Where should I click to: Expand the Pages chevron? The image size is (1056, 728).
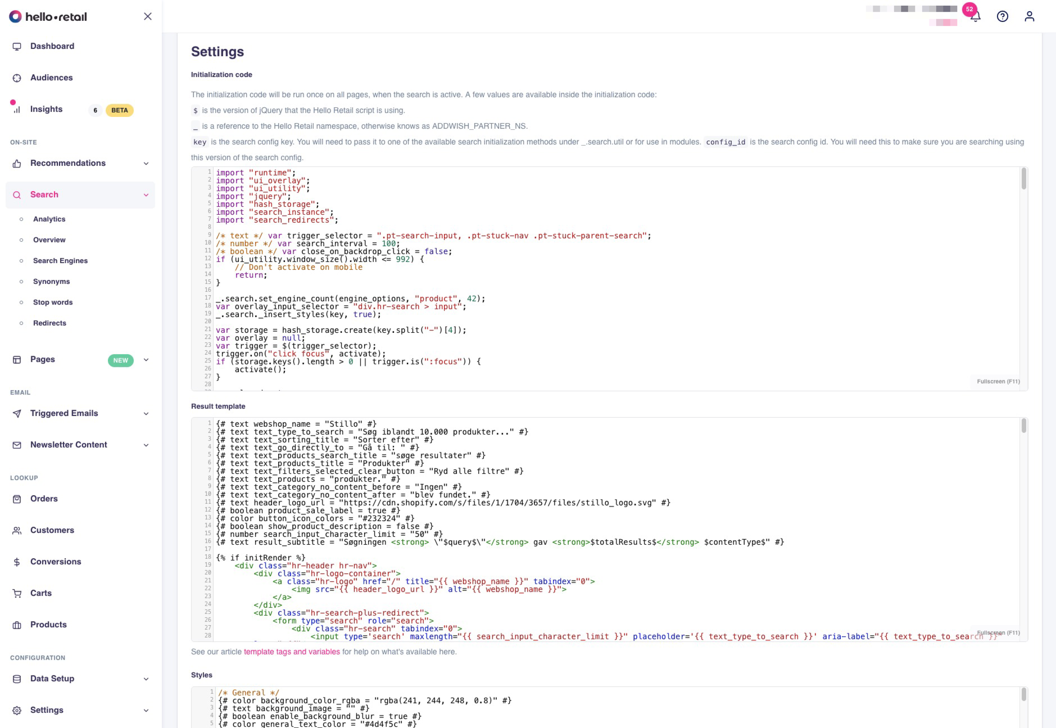pos(146,360)
